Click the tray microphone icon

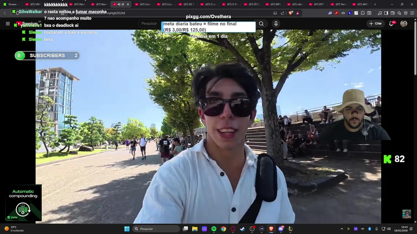(377, 229)
